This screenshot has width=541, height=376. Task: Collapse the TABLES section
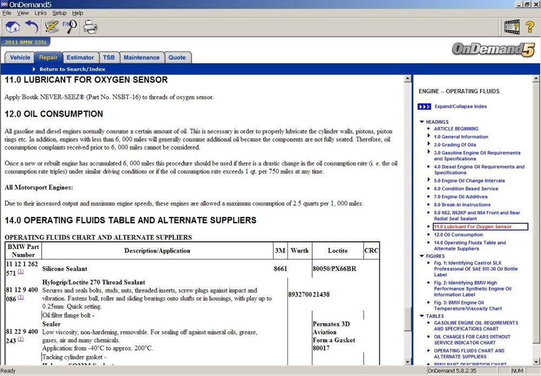pyautogui.click(x=422, y=316)
